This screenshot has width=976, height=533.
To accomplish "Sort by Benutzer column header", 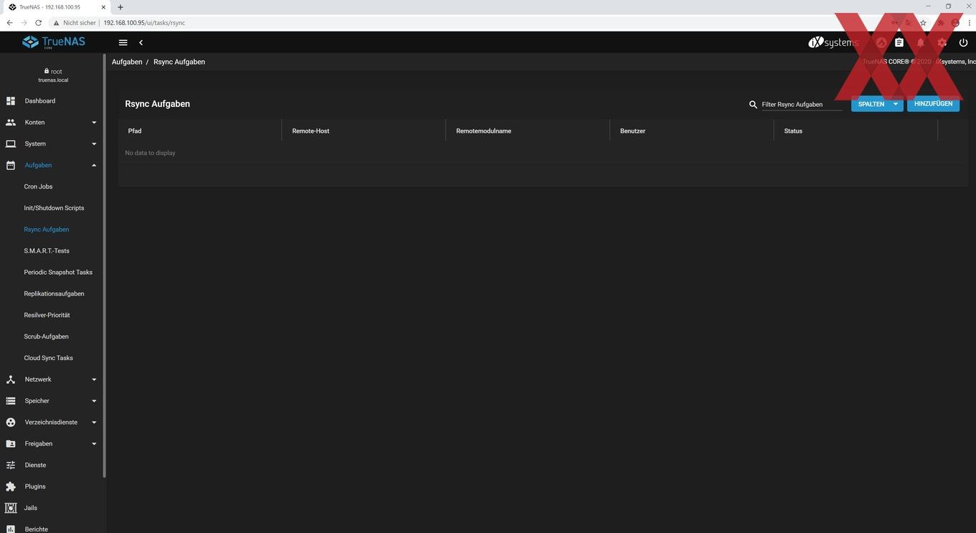I will tap(633, 131).
